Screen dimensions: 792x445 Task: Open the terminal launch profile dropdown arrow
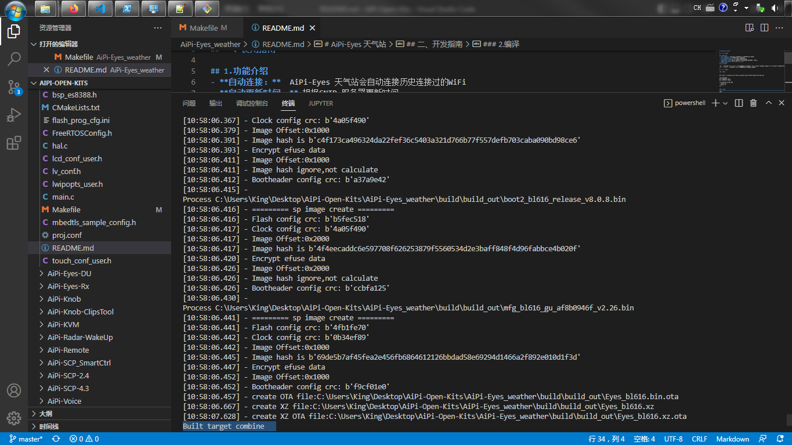pos(725,103)
